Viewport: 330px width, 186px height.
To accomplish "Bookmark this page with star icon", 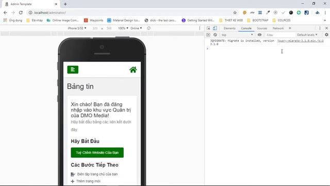I will click(235, 12).
